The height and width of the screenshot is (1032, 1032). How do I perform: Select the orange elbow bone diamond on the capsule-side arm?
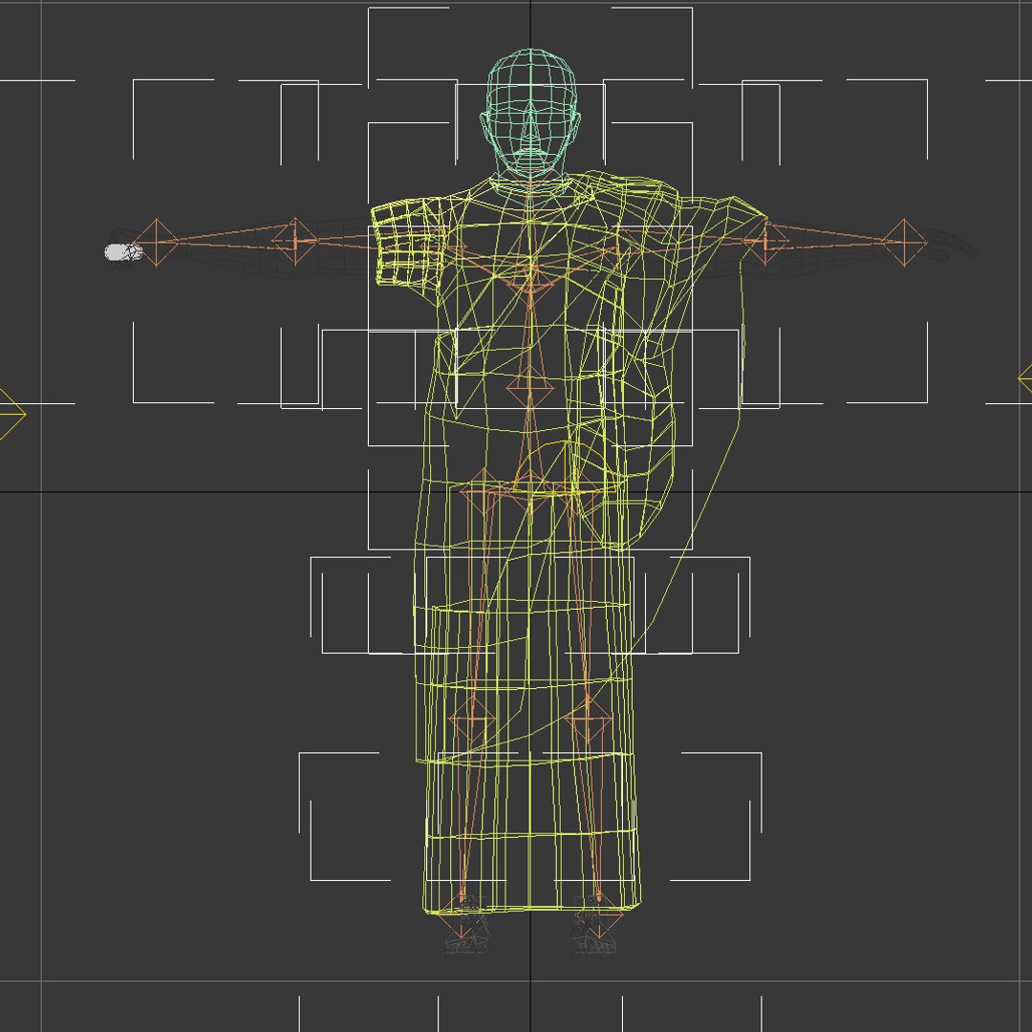[295, 242]
